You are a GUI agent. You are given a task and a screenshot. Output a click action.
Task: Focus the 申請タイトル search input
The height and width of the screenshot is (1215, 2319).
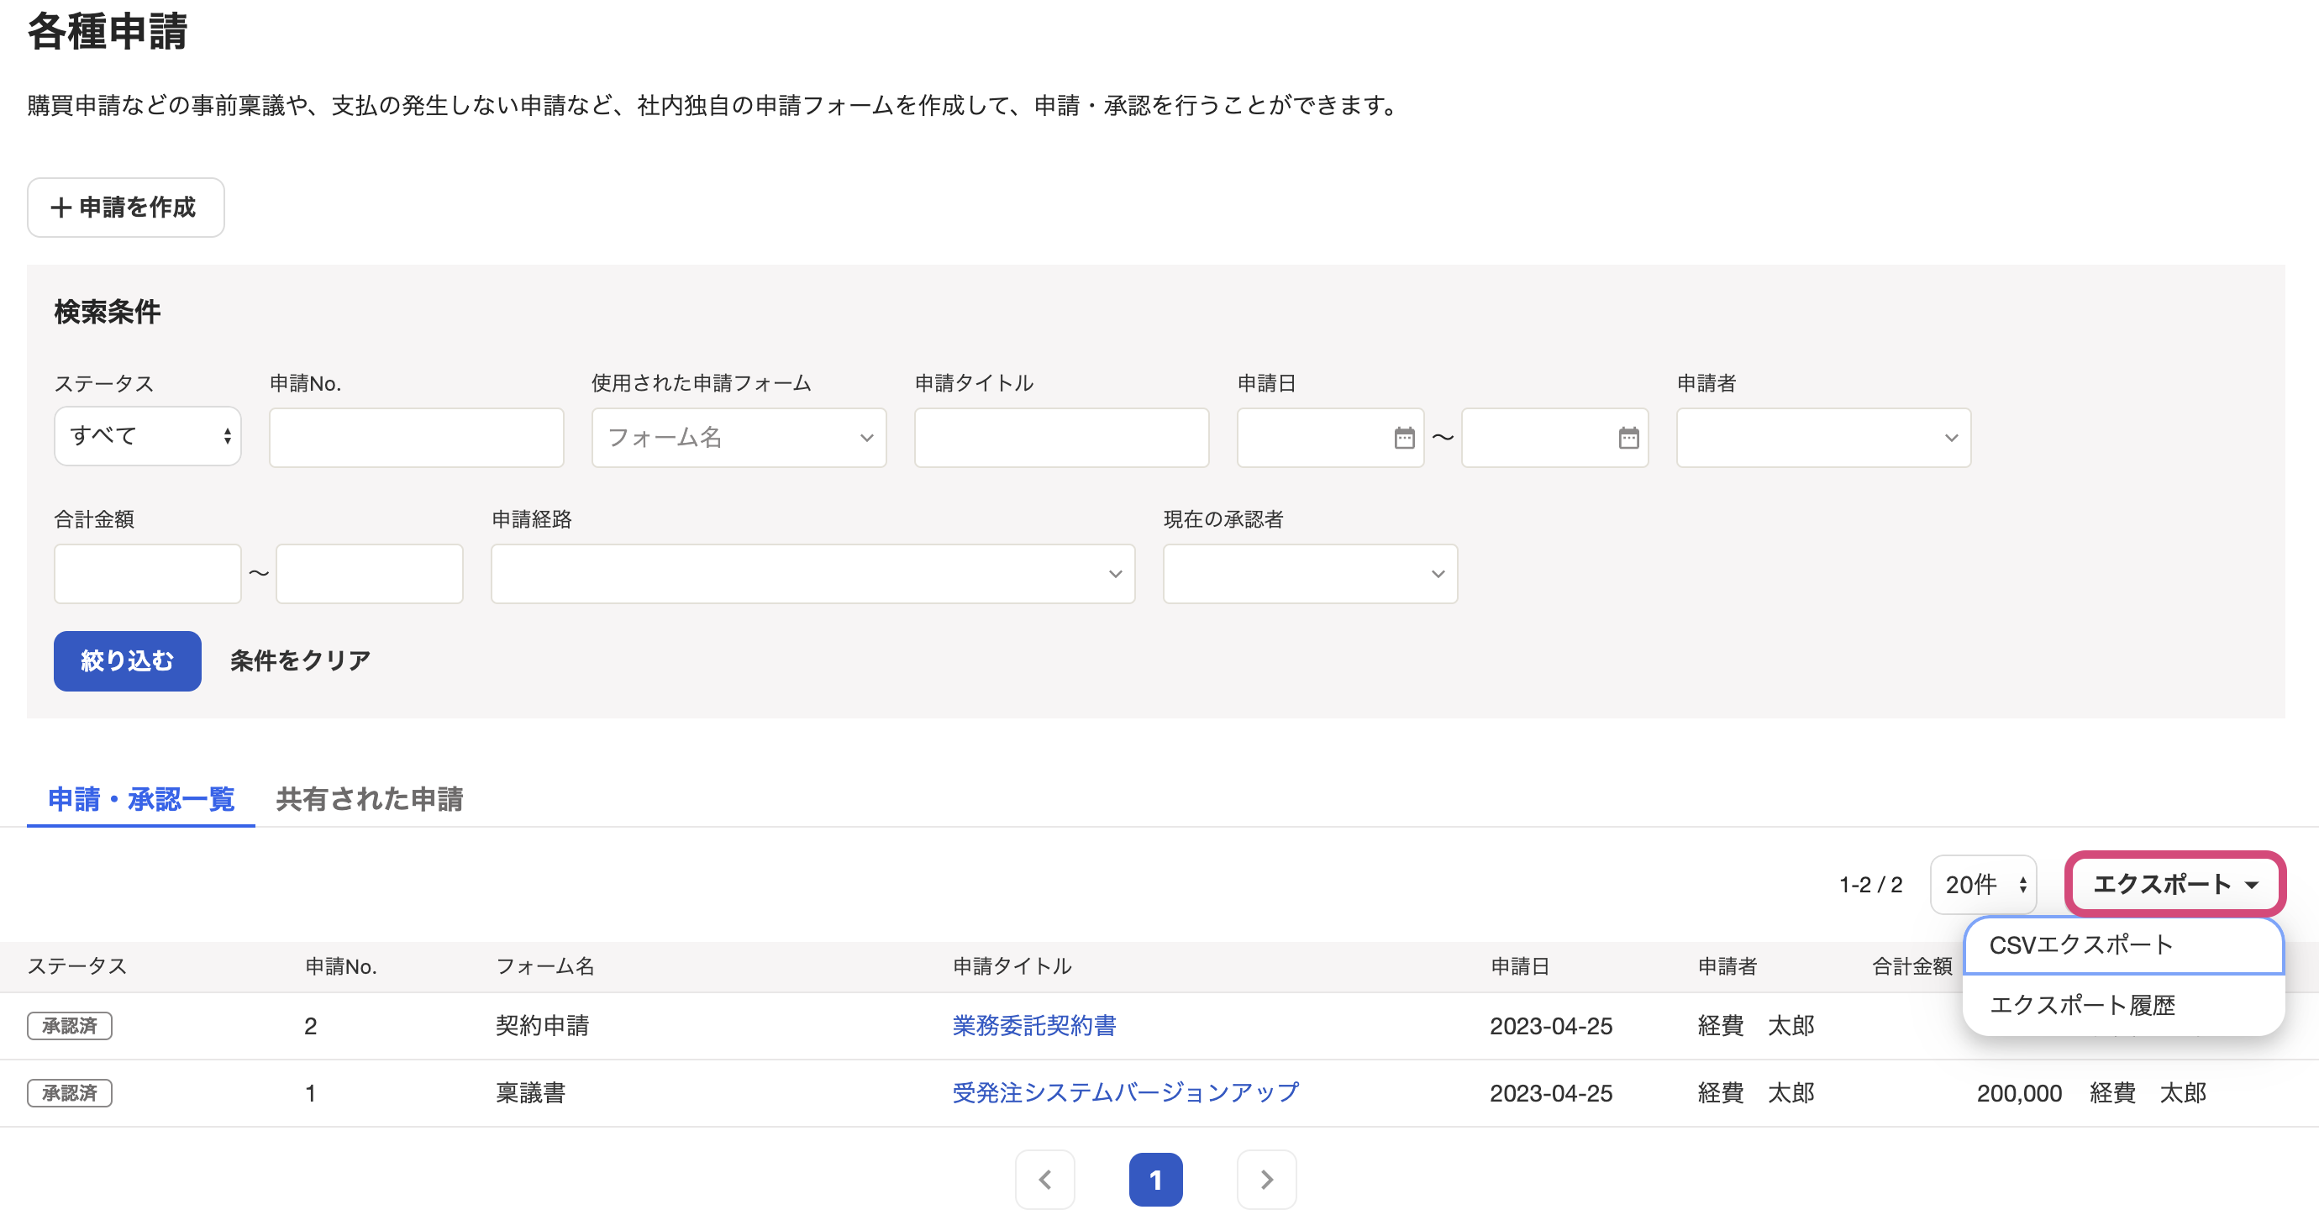(x=1061, y=438)
